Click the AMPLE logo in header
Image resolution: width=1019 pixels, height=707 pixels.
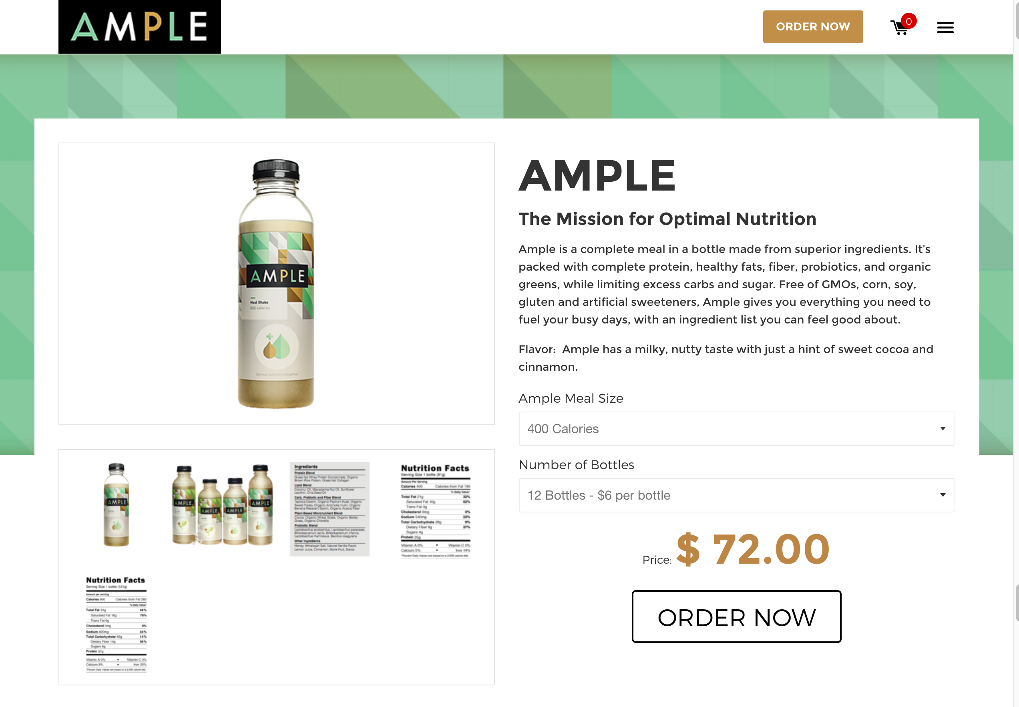click(x=140, y=26)
